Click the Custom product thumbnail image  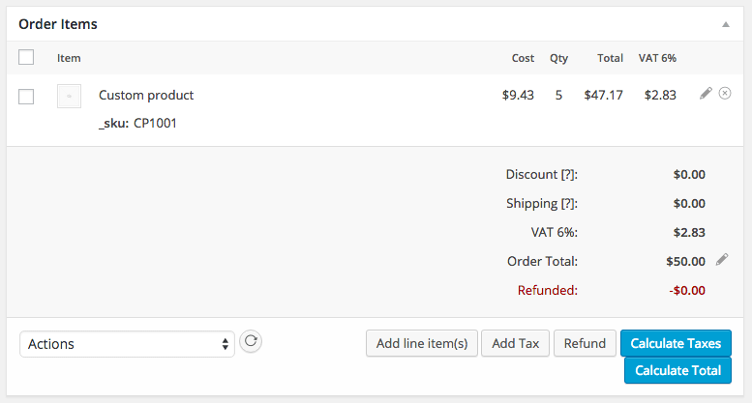point(69,96)
